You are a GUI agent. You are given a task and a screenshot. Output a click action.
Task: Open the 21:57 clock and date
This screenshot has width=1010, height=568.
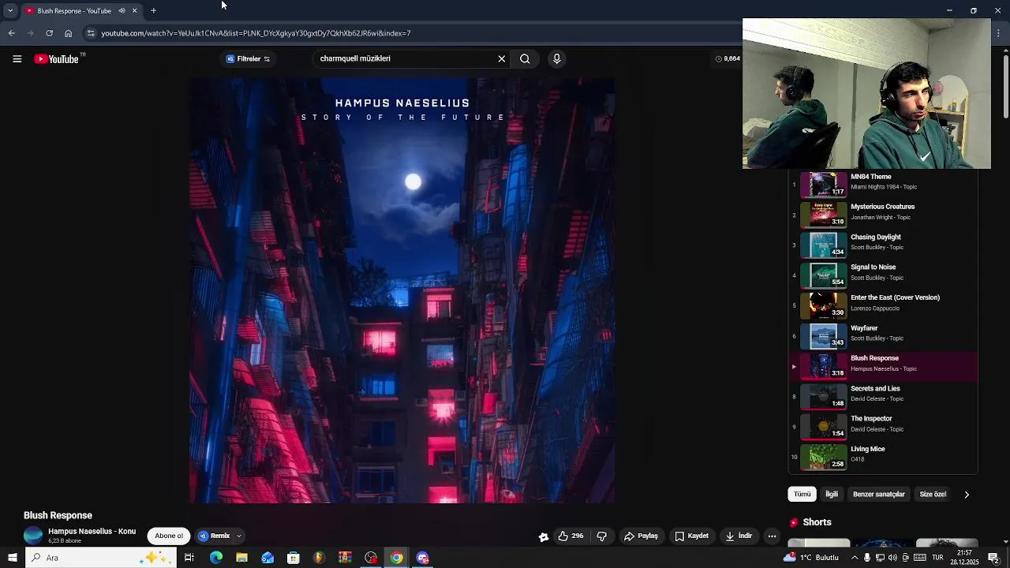click(964, 558)
